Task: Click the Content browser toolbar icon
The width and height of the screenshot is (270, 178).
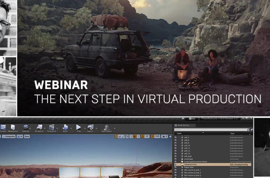Action: point(2,127)
